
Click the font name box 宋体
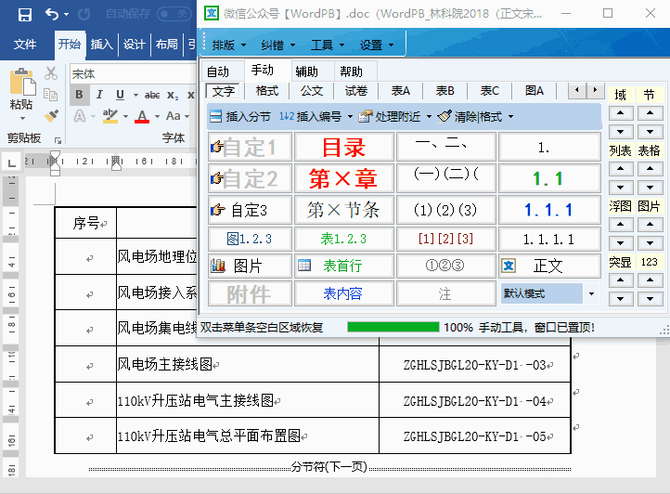click(x=133, y=74)
